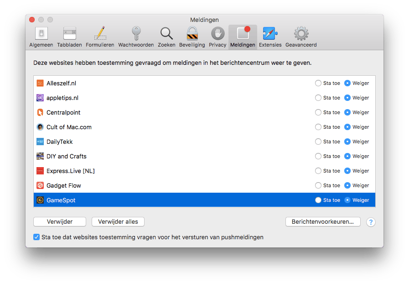
Task: Select Weiger for appletips.nl
Action: click(x=347, y=98)
